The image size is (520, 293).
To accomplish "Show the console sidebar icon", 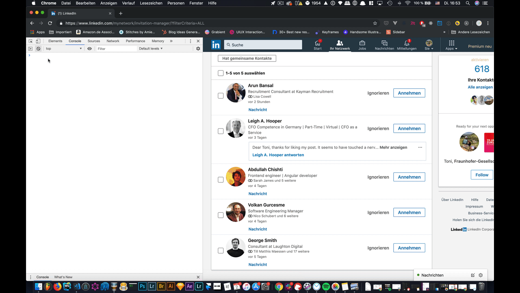I will click(x=30, y=48).
